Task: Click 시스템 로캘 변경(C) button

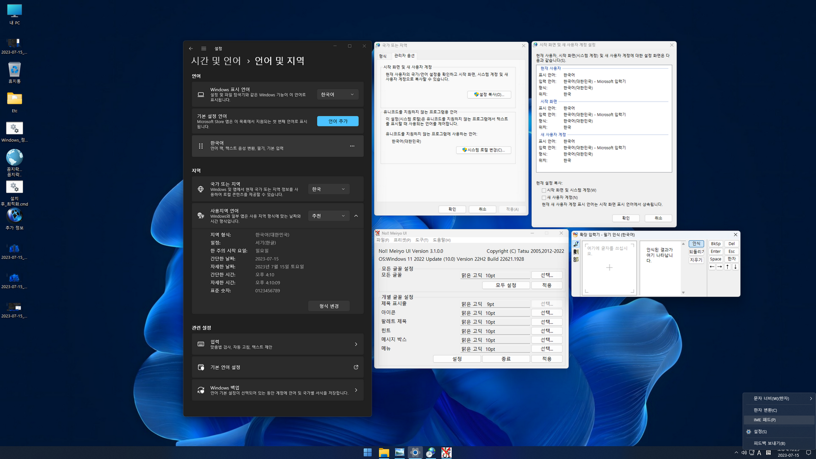Action: coord(484,150)
